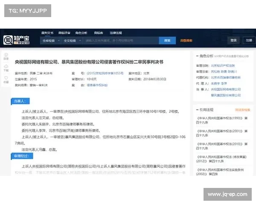The image size is (256, 205).
Task: Click the judgment title heading
Action: (89, 62)
